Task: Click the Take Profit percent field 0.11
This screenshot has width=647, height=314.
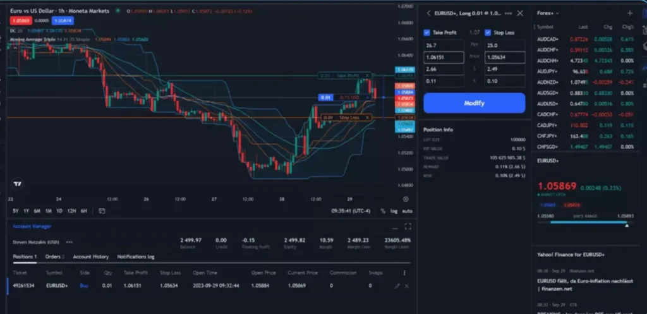Action: (x=444, y=82)
